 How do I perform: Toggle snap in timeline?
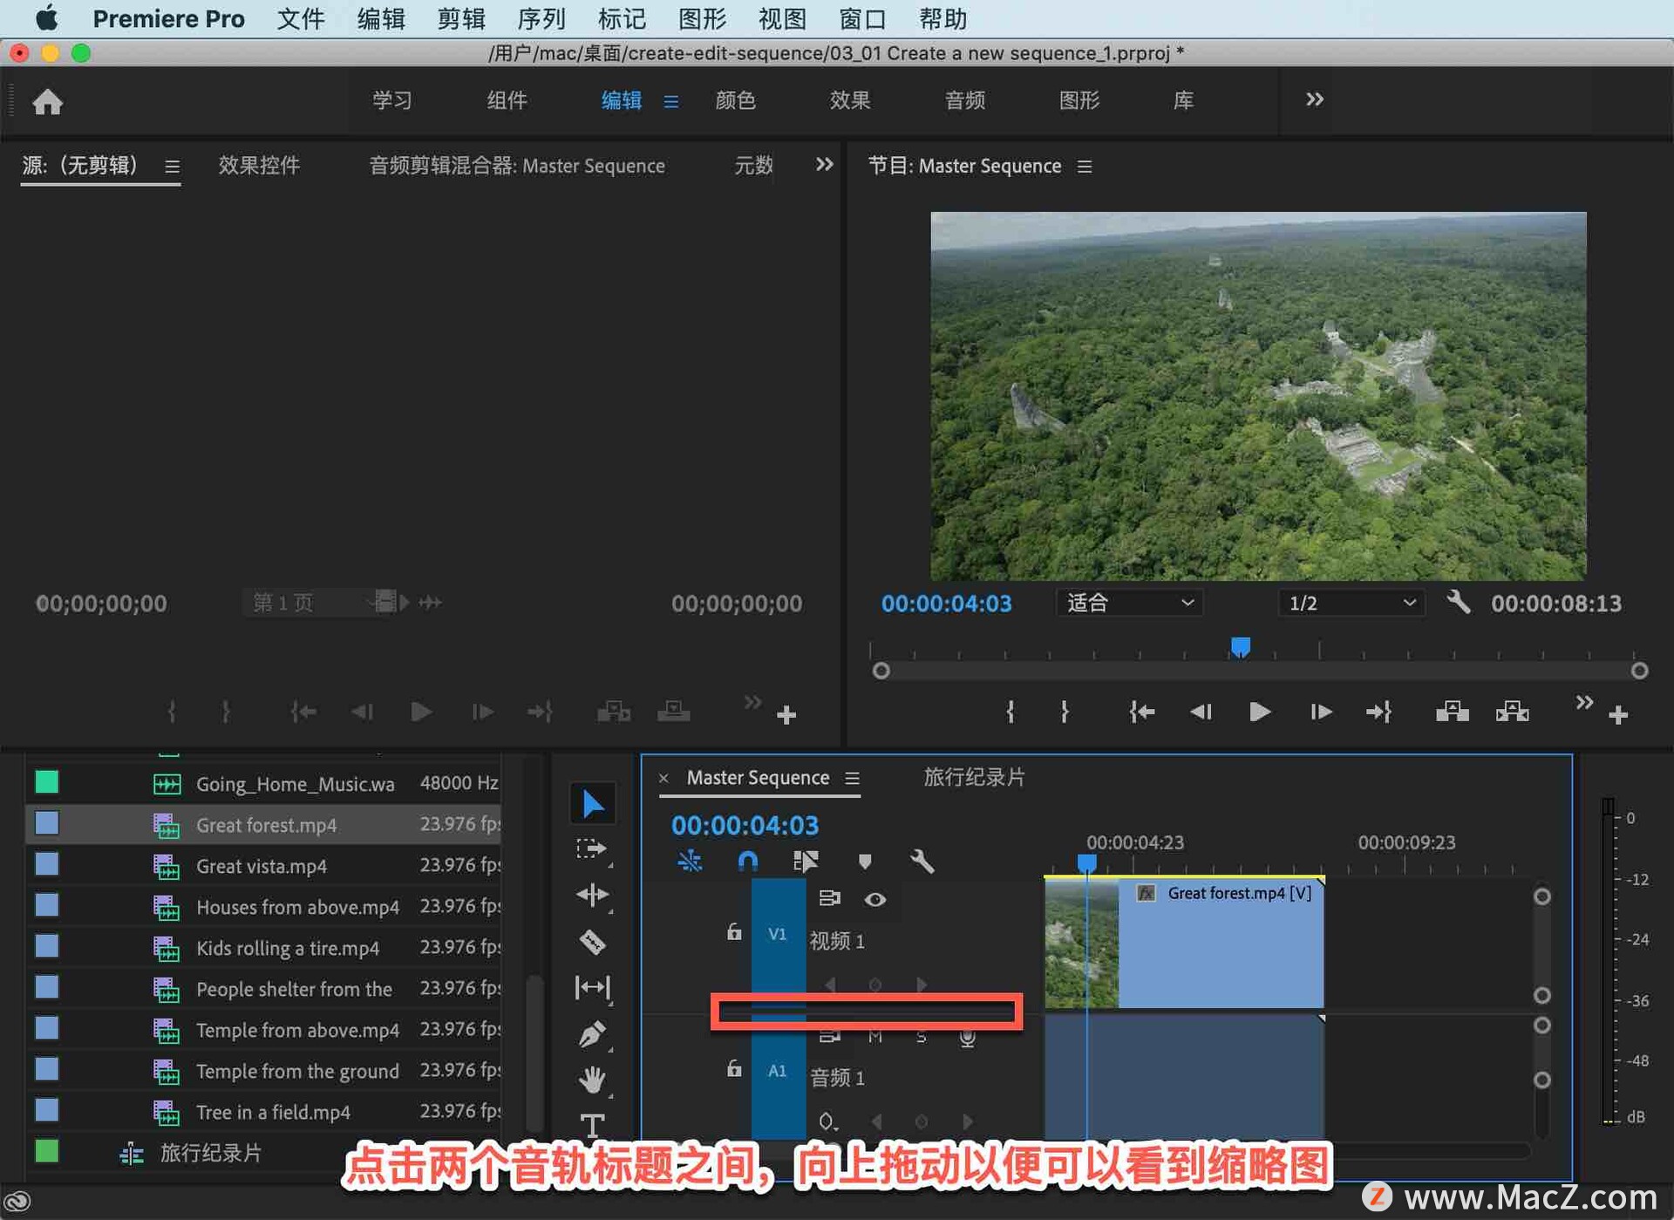(747, 862)
